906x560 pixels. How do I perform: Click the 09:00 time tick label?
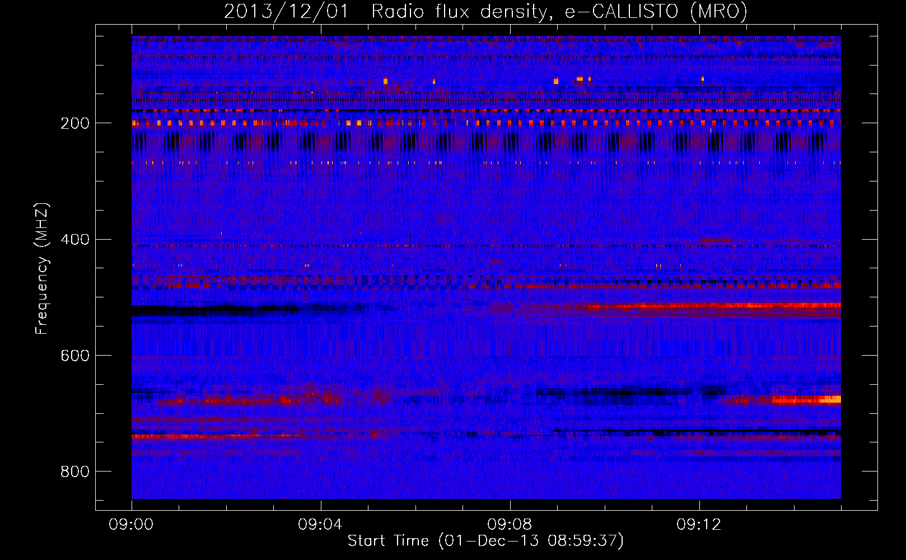[131, 525]
